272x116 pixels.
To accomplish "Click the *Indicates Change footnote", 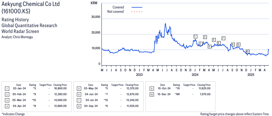I will [13, 114].
